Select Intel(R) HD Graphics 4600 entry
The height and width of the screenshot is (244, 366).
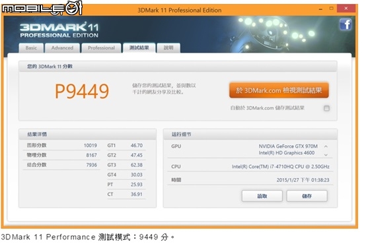click(287, 153)
